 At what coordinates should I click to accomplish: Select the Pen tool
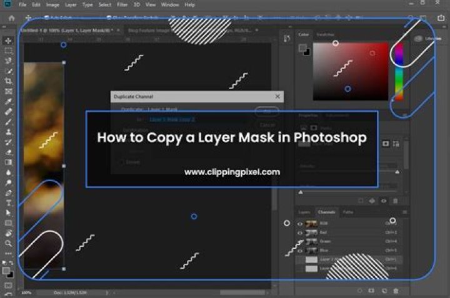[8, 193]
